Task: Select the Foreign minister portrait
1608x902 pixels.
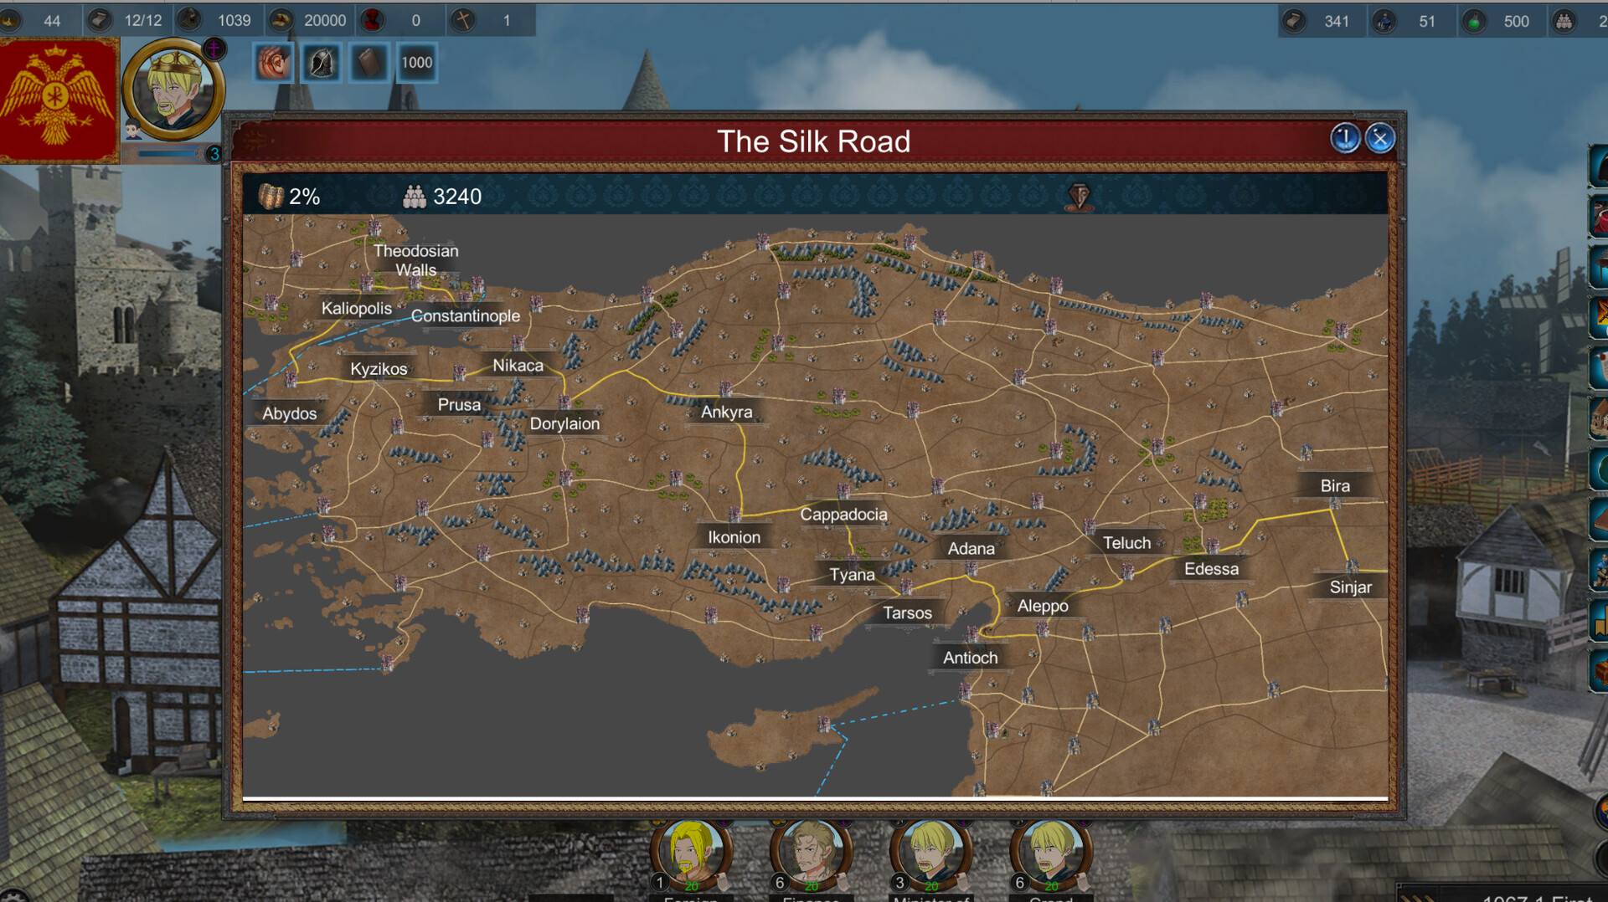Action: (x=691, y=853)
